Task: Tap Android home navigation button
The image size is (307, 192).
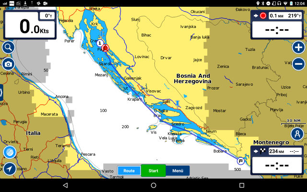Action: 153,185
